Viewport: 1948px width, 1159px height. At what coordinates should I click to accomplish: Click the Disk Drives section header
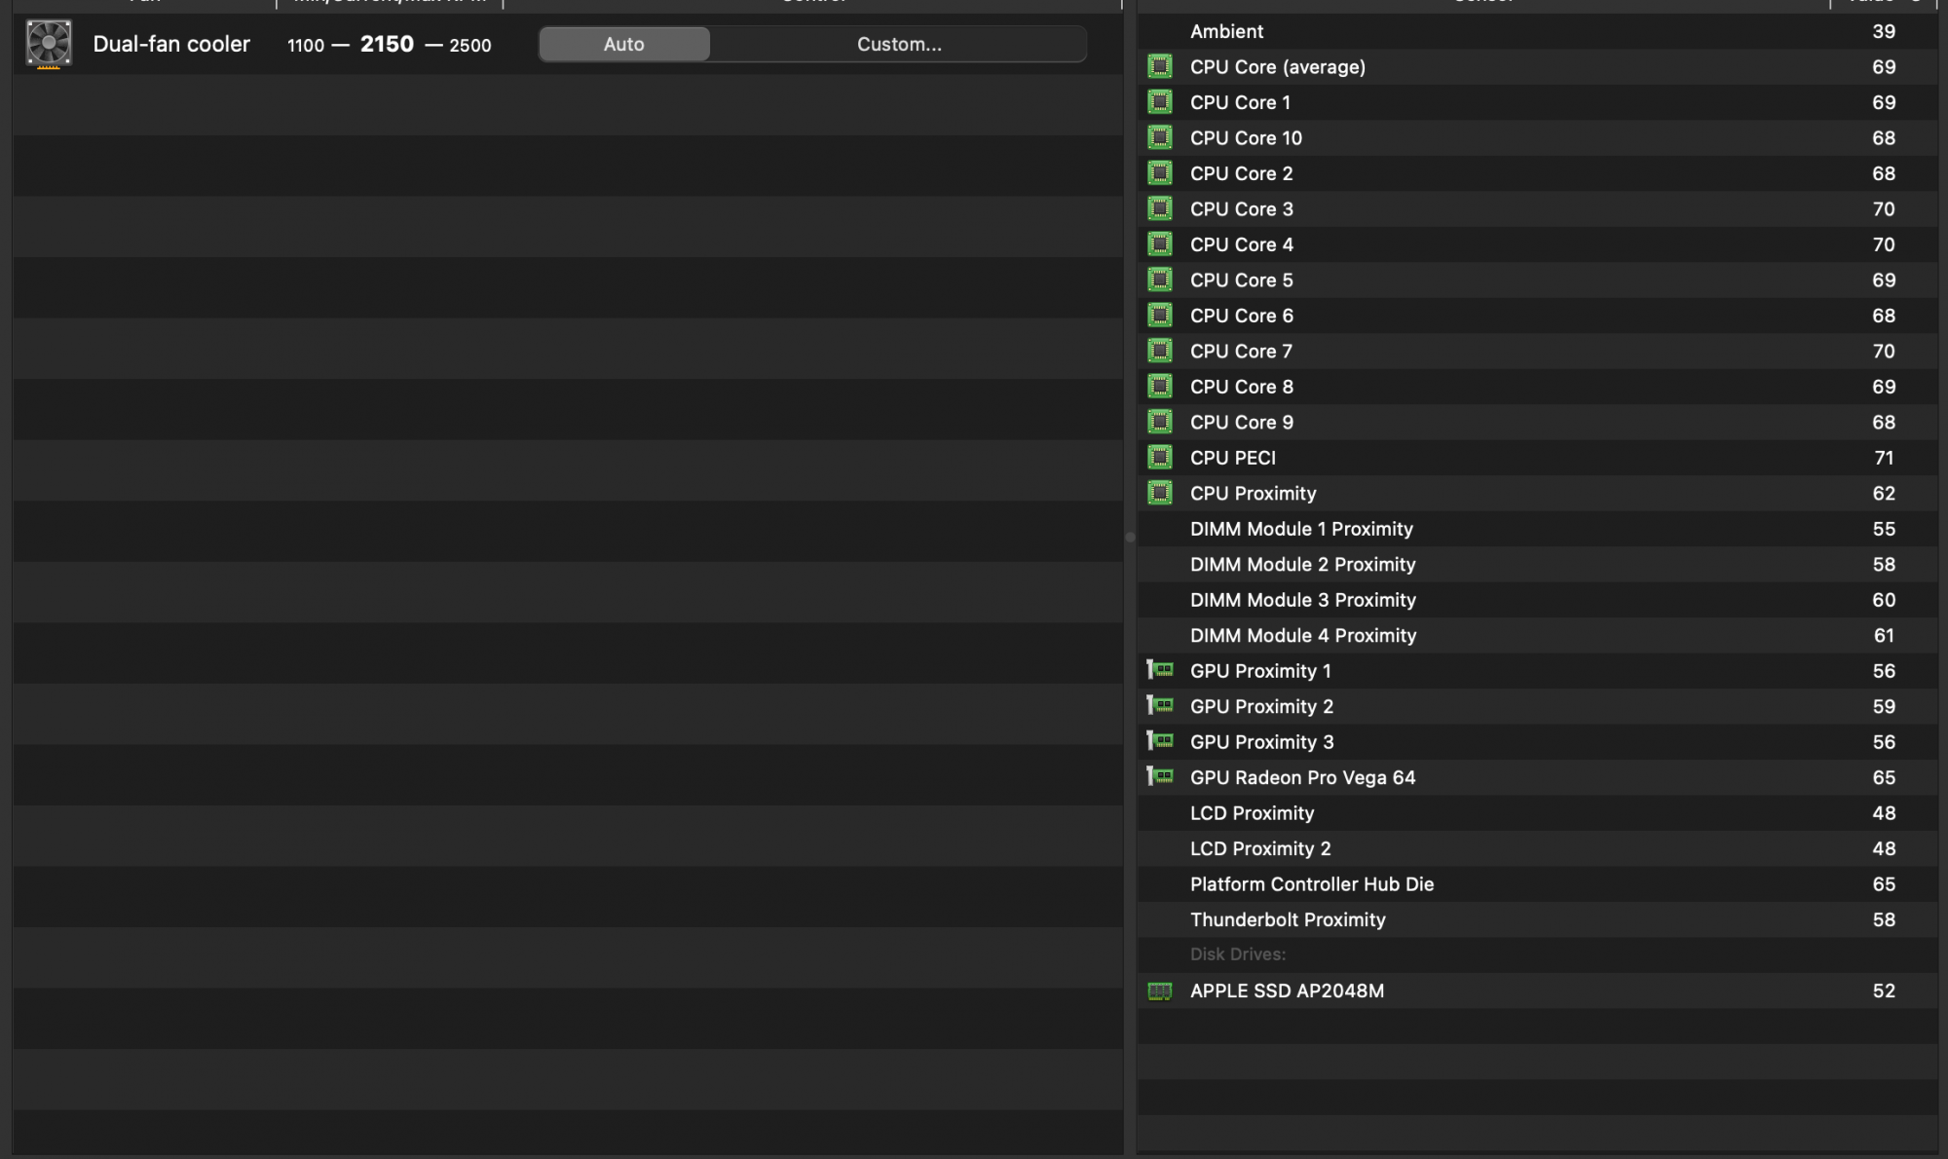1237,954
